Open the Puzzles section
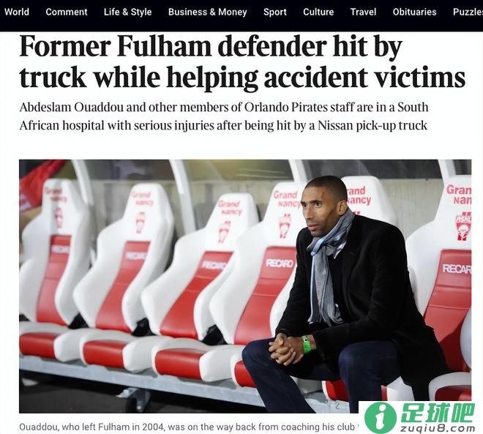 click(468, 12)
